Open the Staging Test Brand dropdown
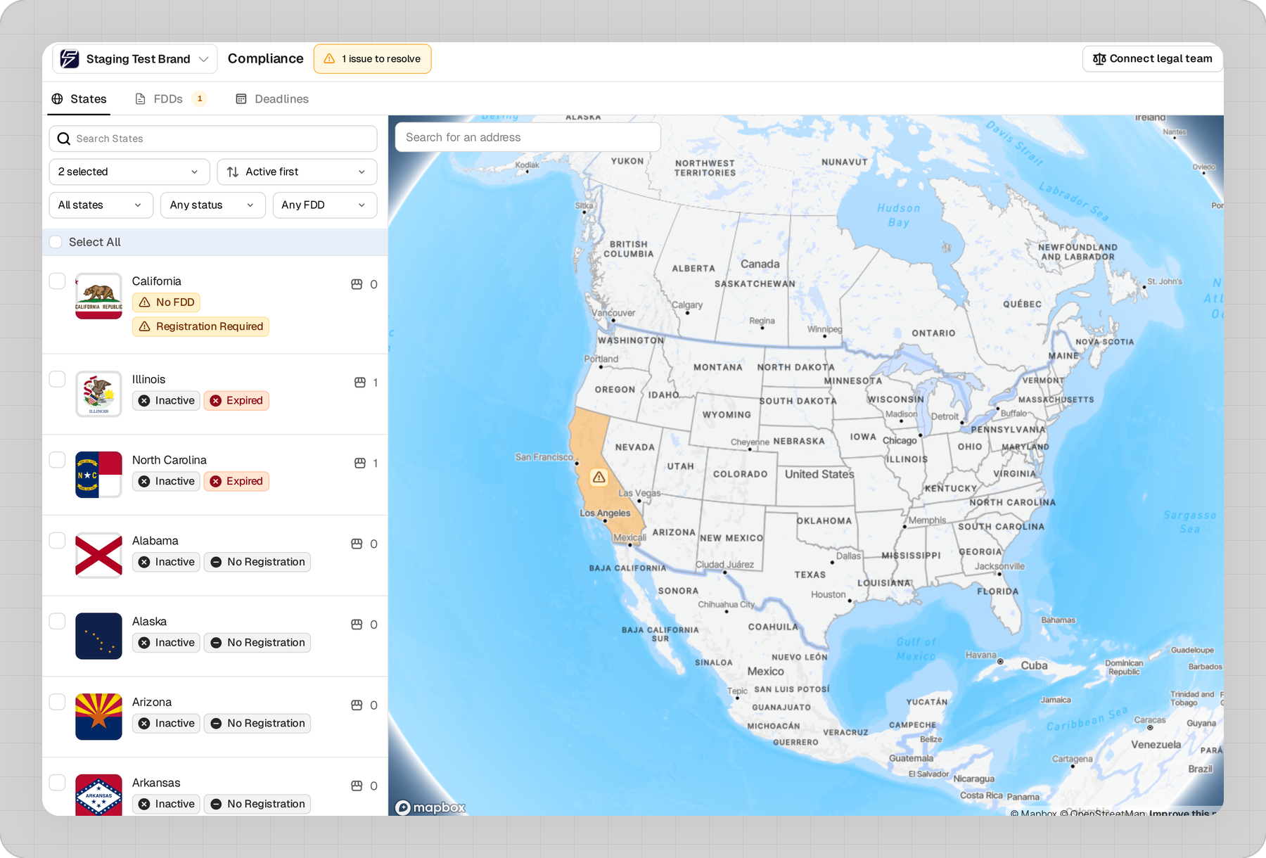 (135, 59)
